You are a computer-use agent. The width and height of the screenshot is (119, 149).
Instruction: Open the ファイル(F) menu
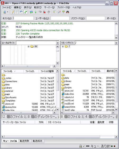(x=7, y=7)
